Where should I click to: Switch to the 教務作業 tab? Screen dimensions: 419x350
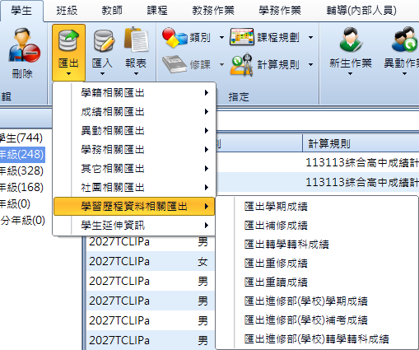[213, 11]
